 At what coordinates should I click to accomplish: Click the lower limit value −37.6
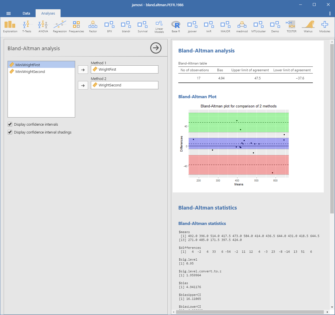[300, 78]
